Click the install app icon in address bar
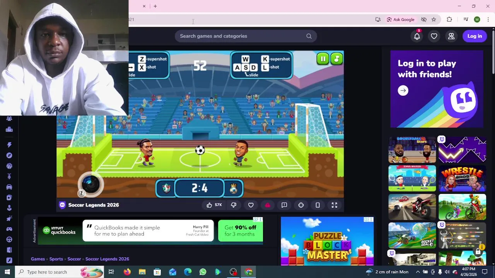The image size is (495, 278). point(378,19)
